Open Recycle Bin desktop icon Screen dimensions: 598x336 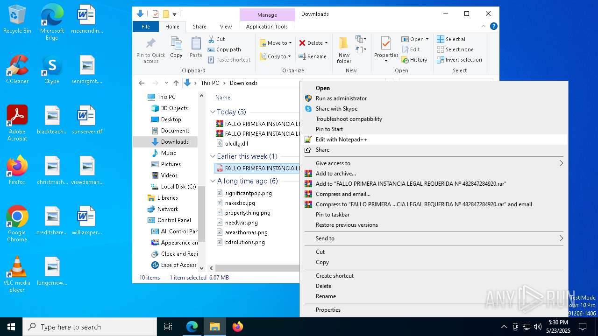[x=17, y=20]
